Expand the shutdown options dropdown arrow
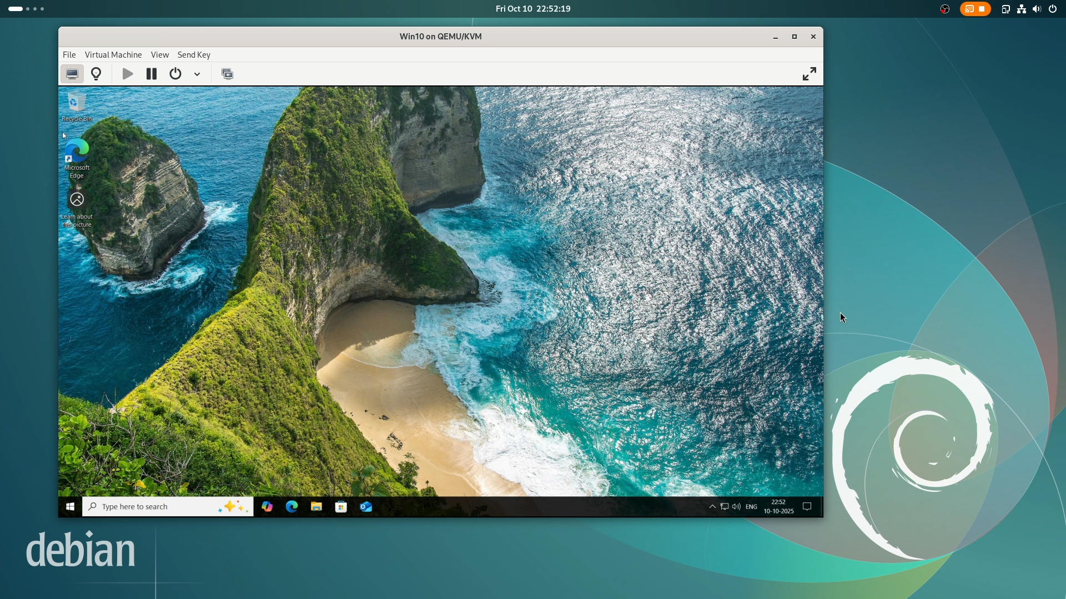Screen dimensions: 1066x599 (x=197, y=74)
